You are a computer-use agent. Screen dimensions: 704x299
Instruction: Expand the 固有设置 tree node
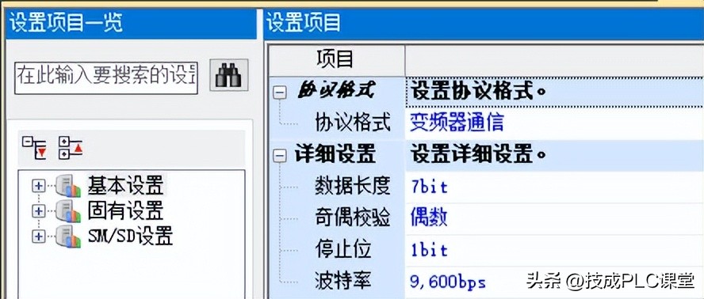[39, 210]
